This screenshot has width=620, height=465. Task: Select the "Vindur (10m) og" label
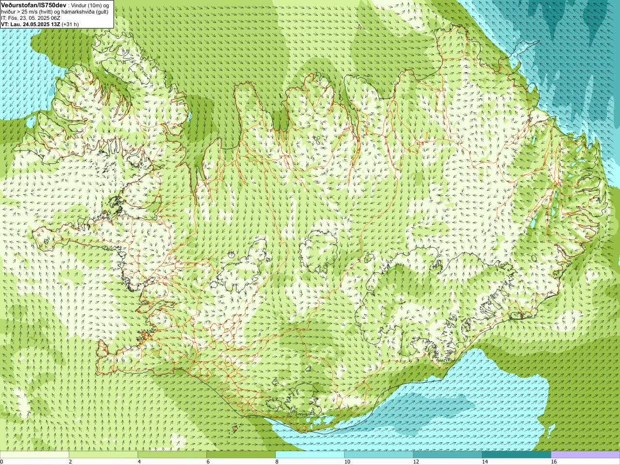point(91,5)
